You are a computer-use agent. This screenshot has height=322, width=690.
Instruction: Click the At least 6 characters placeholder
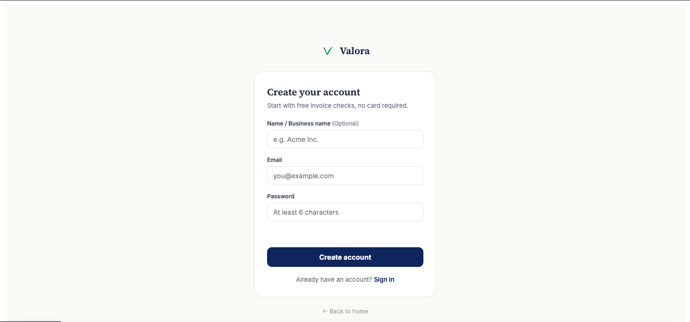[306, 213]
